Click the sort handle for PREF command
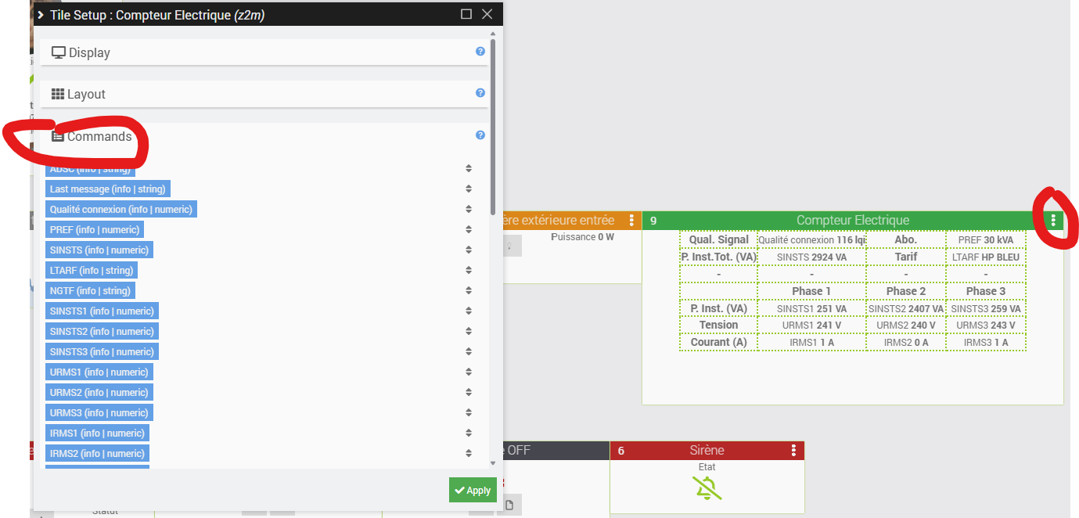This screenshot has width=1079, height=518. (469, 229)
